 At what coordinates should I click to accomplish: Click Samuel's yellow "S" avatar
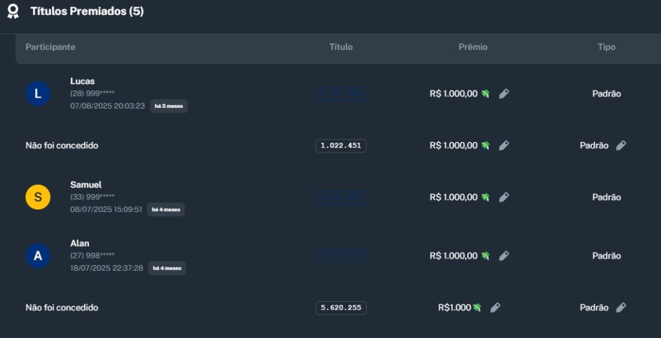pos(38,197)
